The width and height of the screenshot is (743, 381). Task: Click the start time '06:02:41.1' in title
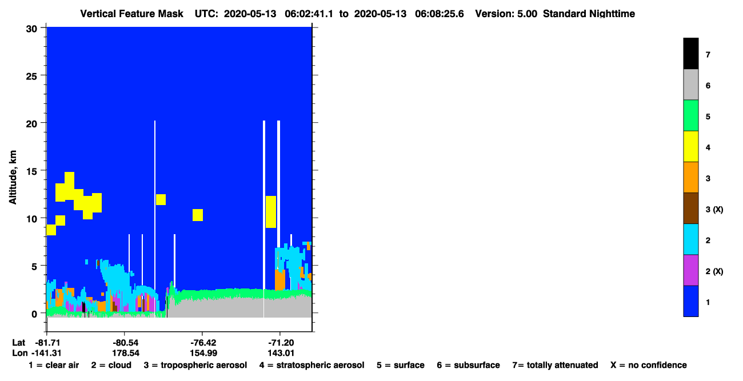click(x=309, y=13)
